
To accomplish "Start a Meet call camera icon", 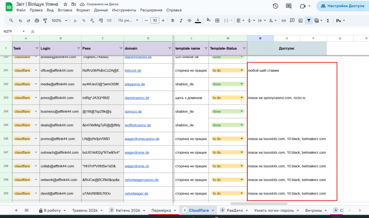I will coord(303,6).
